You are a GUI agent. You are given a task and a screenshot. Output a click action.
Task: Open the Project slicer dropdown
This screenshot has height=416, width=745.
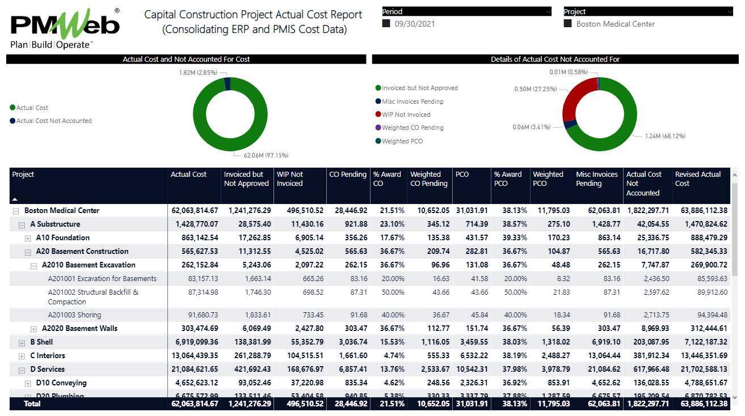point(729,11)
